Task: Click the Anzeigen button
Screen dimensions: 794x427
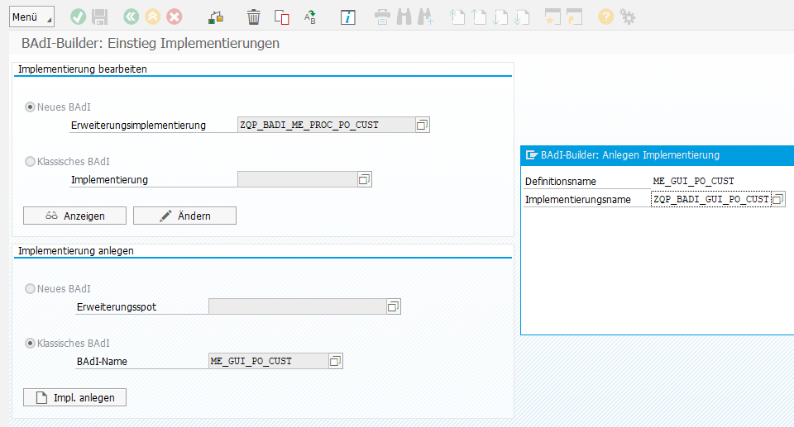Action: (x=74, y=216)
